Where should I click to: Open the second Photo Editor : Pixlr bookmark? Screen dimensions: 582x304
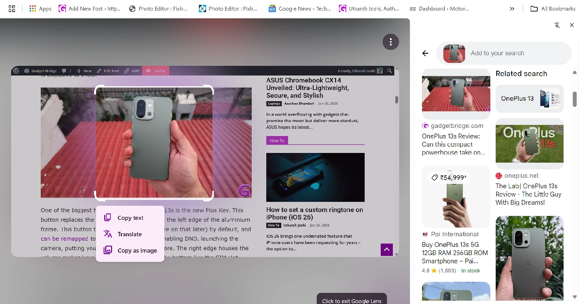pyautogui.click(x=228, y=9)
